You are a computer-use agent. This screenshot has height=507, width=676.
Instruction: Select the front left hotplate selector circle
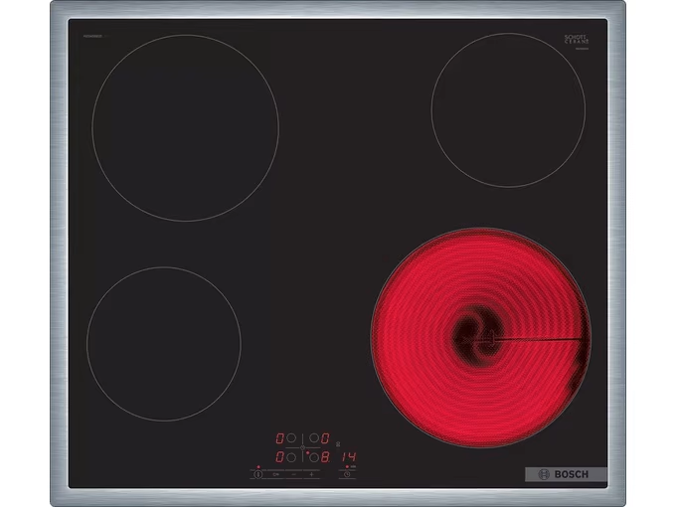(292, 457)
